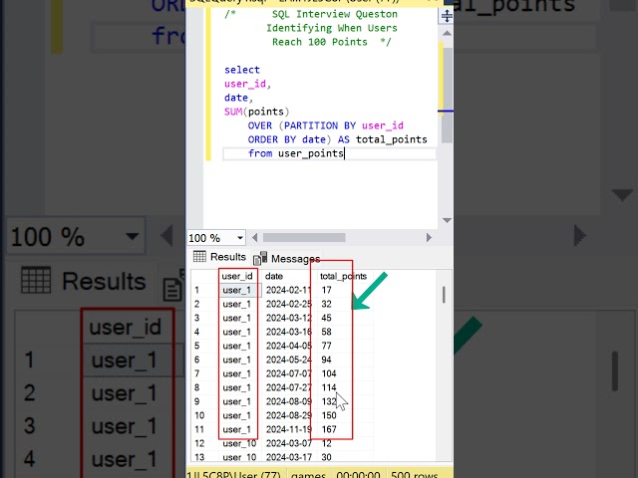This screenshot has width=638, height=478.
Task: Select row number 1 header in results grid
Action: click(x=197, y=290)
